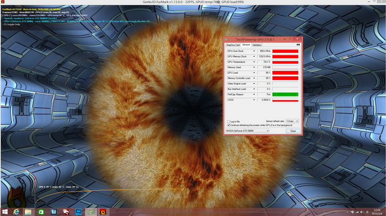This screenshot has width=386, height=216.
Task: Open the red dragon taskbar application
Action: [x=66, y=212]
